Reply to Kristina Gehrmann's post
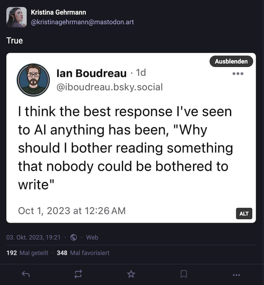264x285 pixels. click(x=26, y=274)
